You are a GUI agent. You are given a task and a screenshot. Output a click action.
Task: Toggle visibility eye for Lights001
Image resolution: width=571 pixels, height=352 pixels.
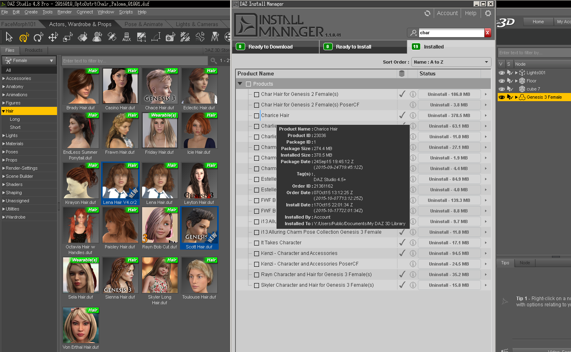point(502,73)
